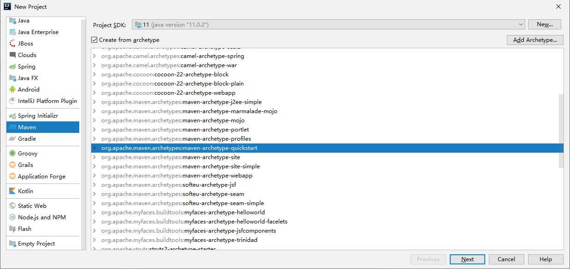Image resolution: width=570 pixels, height=269 pixels.
Task: Select maven-archetype-mojo archetype row
Action: 327,120
